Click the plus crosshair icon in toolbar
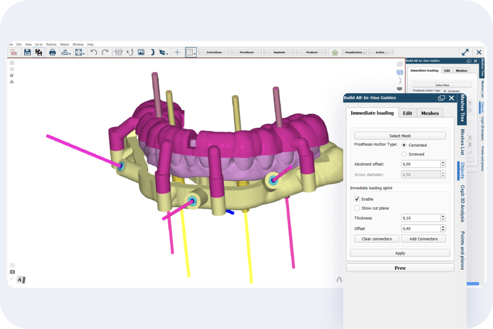Screen dimensions: 493x329 pyautogui.click(x=177, y=52)
